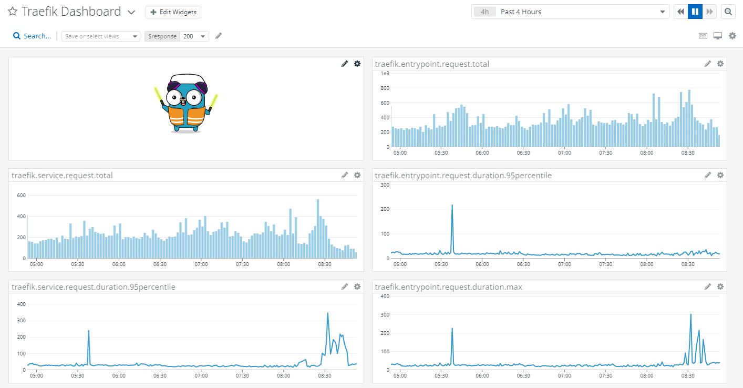Click the spike in the service duration graph
Viewport: 743px width, 388px height.
point(328,314)
